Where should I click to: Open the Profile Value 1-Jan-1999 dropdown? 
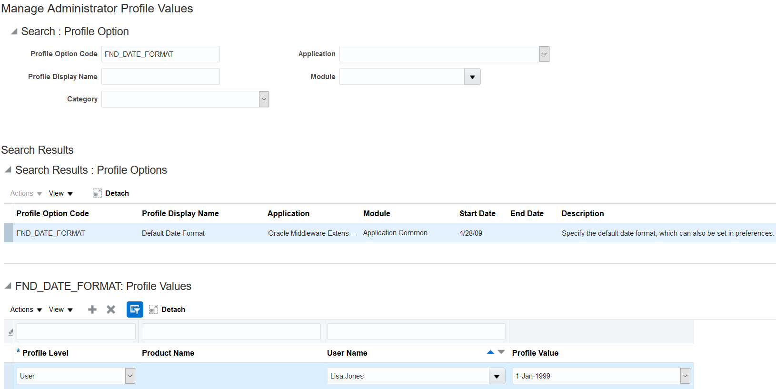click(685, 376)
